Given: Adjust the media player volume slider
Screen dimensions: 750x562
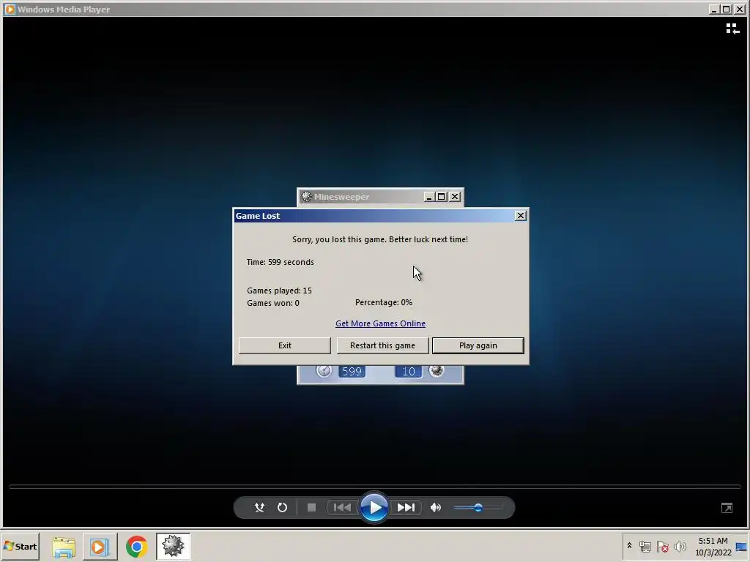Looking at the screenshot, I should coord(478,508).
